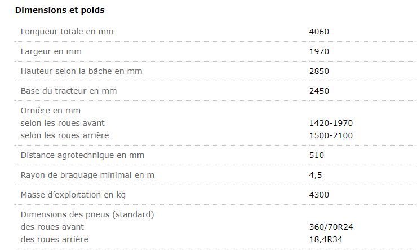The width and height of the screenshot is (417, 250).
Task: Click the operating mass value 4300
Action: point(319,195)
